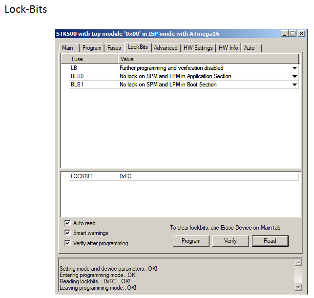Click the Program button
The image size is (314, 298).
point(191,241)
